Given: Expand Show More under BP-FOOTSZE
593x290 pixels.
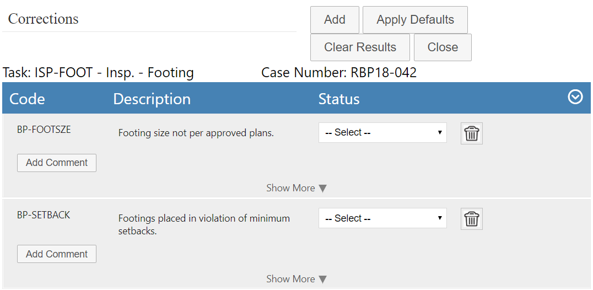Looking at the screenshot, I should (296, 188).
